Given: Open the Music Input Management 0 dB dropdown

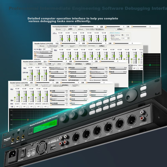Looking at the screenshot, I should [x=126, y=38].
